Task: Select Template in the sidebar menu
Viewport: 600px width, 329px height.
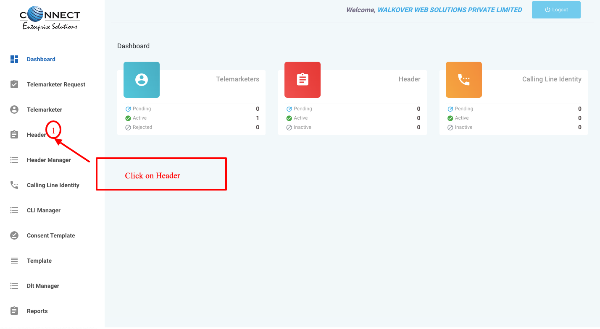Action: click(39, 261)
